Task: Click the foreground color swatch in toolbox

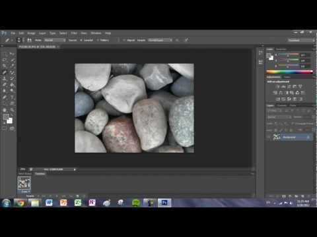Action: coord(6,117)
